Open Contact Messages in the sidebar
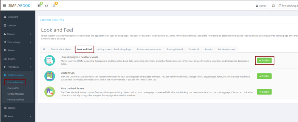 (x=16, y=94)
